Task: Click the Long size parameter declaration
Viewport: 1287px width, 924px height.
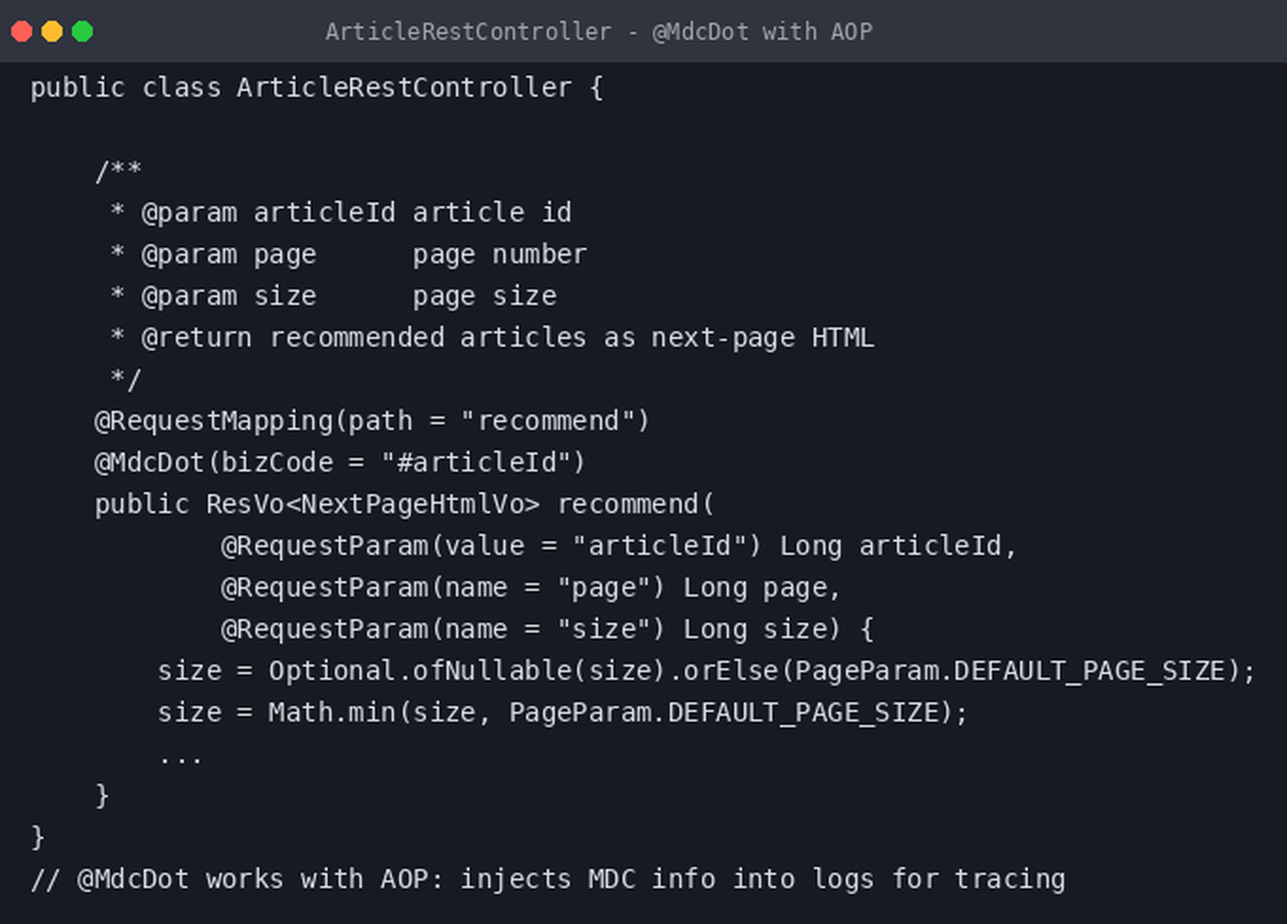Action: 753,630
